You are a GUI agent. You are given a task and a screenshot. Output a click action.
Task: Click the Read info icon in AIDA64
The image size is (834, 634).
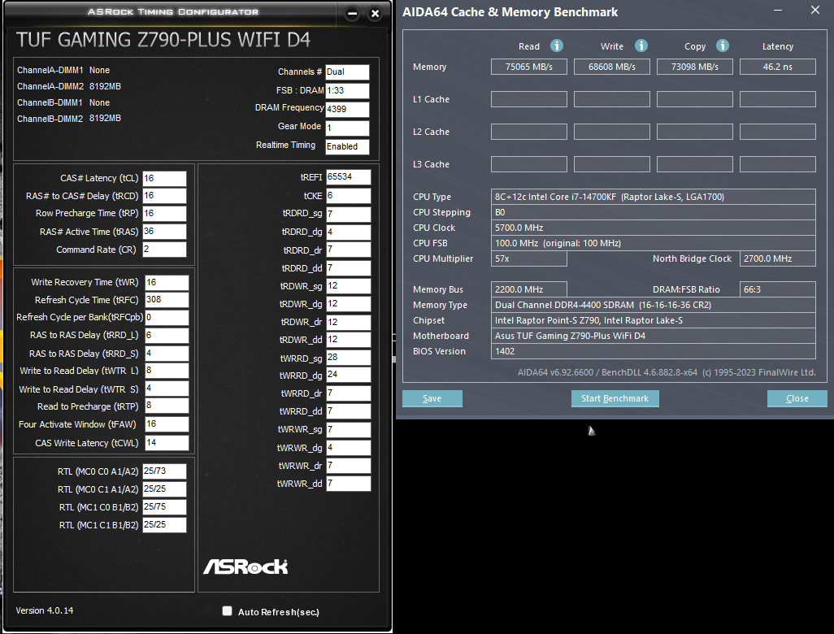(x=556, y=46)
